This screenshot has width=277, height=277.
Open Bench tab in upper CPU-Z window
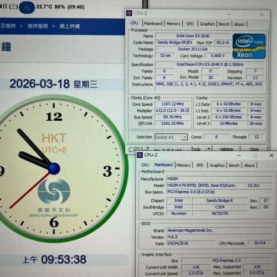click(224, 24)
